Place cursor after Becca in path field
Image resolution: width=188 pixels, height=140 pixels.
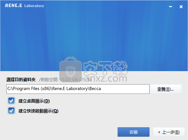(101, 89)
